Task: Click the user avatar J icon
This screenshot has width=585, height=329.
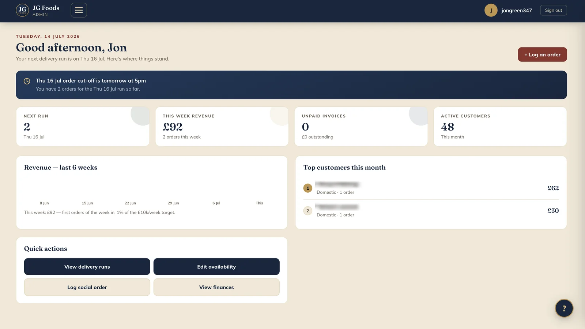Action: pyautogui.click(x=491, y=10)
